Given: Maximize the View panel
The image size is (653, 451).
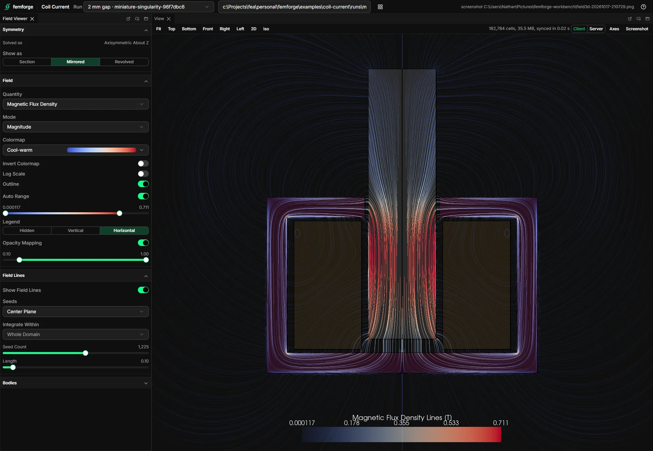Looking at the screenshot, I should pyautogui.click(x=647, y=19).
